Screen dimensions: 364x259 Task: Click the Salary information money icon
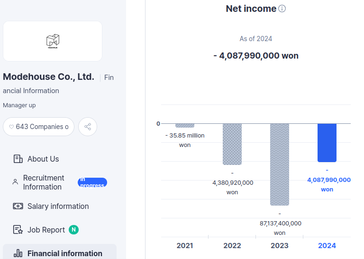18,206
